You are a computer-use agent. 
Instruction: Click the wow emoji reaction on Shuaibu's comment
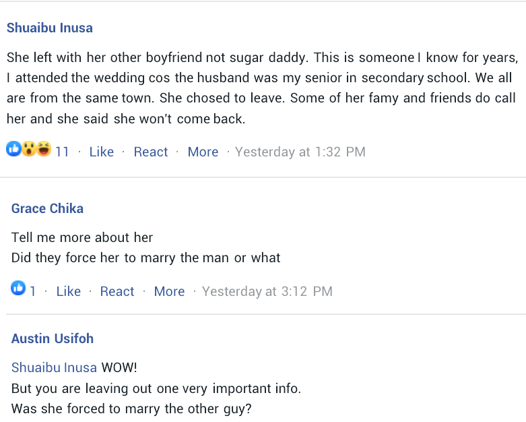pos(28,150)
